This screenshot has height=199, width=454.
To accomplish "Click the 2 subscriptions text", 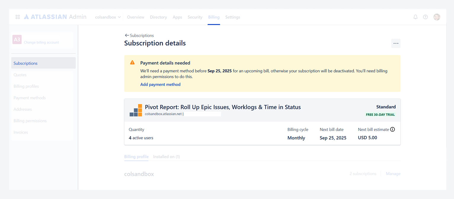I will 363,174.
